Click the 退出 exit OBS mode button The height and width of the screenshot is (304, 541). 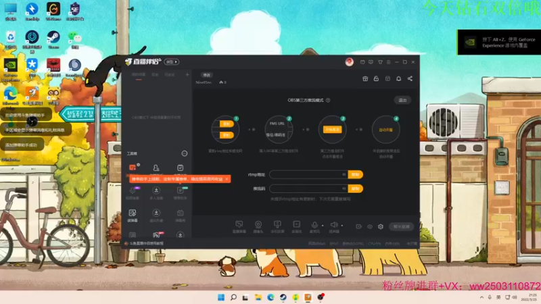click(402, 100)
